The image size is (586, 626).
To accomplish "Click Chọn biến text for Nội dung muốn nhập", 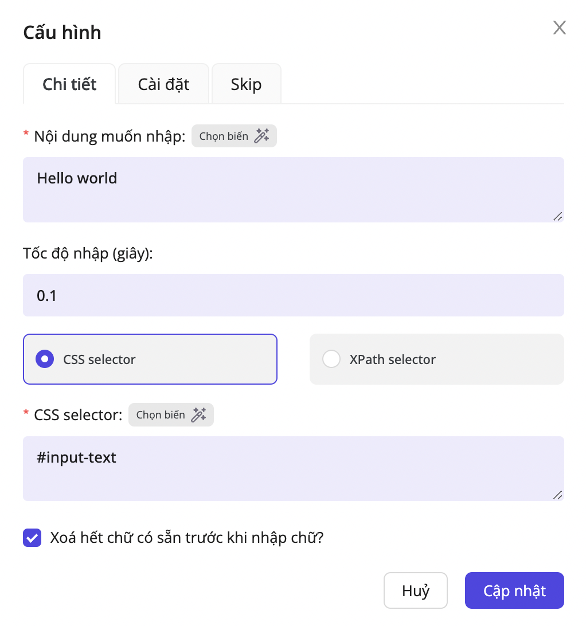I will click(224, 136).
